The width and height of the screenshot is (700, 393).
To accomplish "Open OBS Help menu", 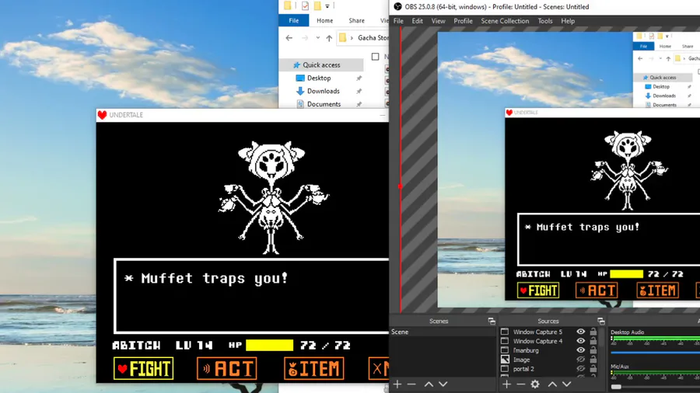I will pyautogui.click(x=568, y=21).
